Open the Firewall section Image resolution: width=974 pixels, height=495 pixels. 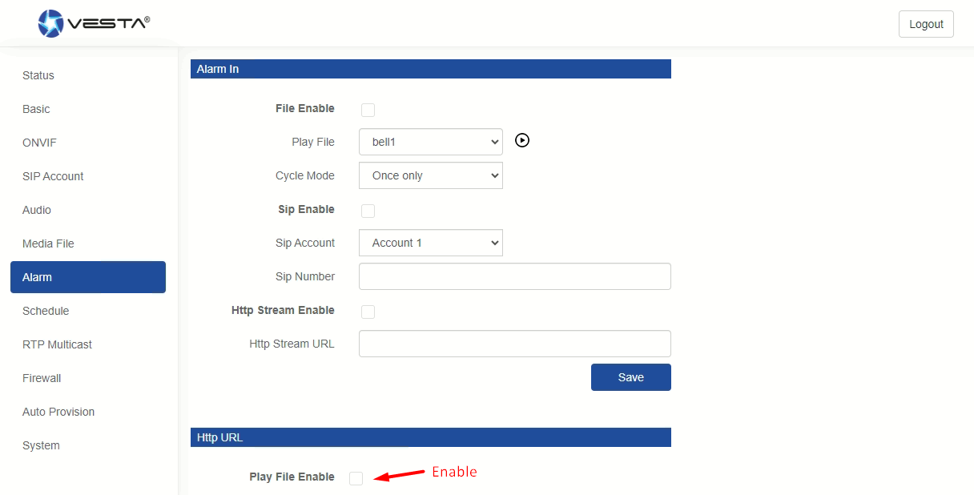pyautogui.click(x=42, y=378)
